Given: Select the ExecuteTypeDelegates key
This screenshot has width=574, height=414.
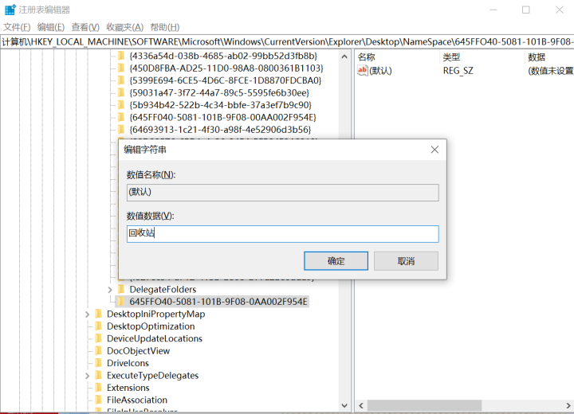Looking at the screenshot, I should (x=152, y=375).
